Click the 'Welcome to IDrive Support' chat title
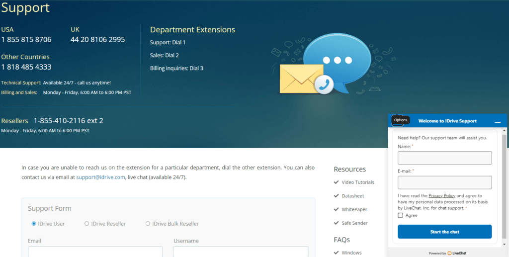Image resolution: width=509 pixels, height=257 pixels. point(447,121)
